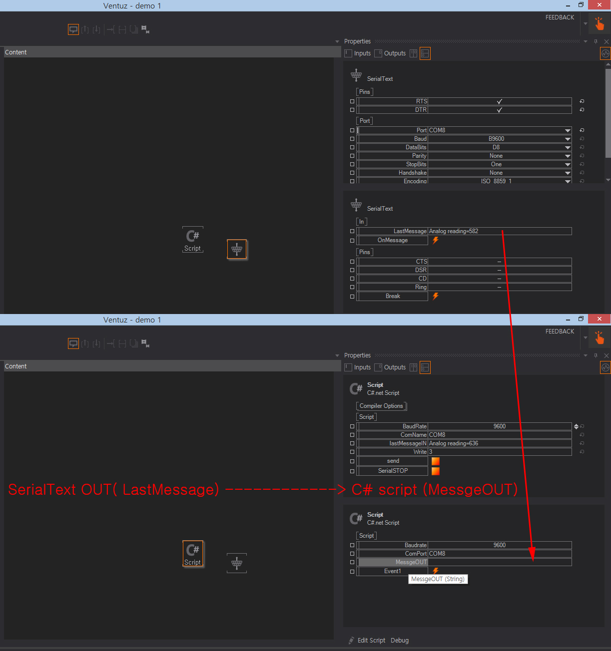Viewport: 611px width, 651px height.
Task: Toggle the DTR pin checkmark
Action: pyautogui.click(x=499, y=110)
